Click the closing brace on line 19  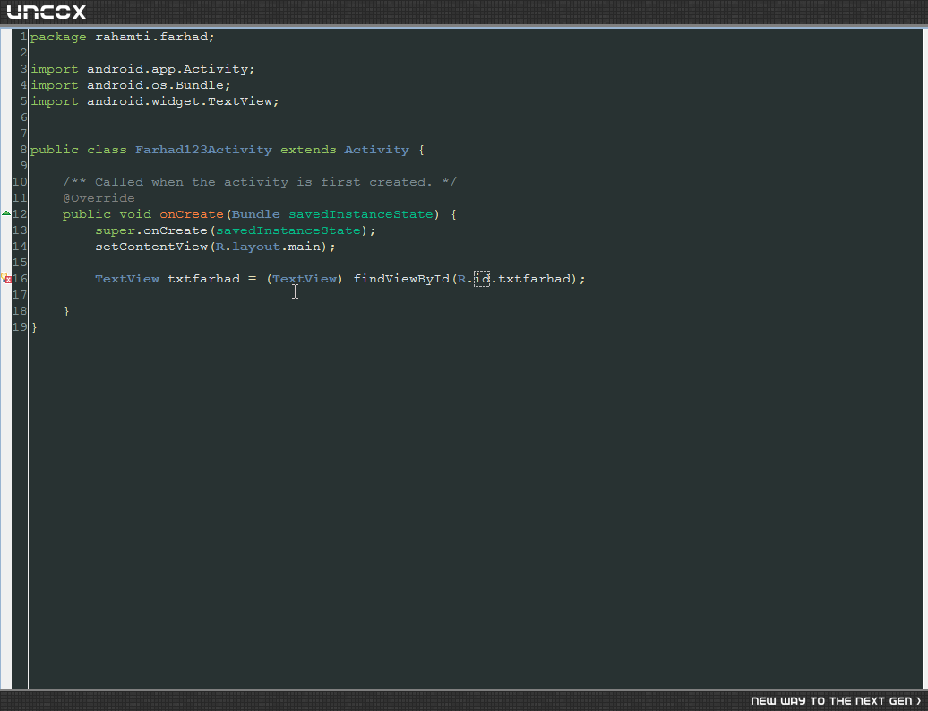tap(34, 327)
